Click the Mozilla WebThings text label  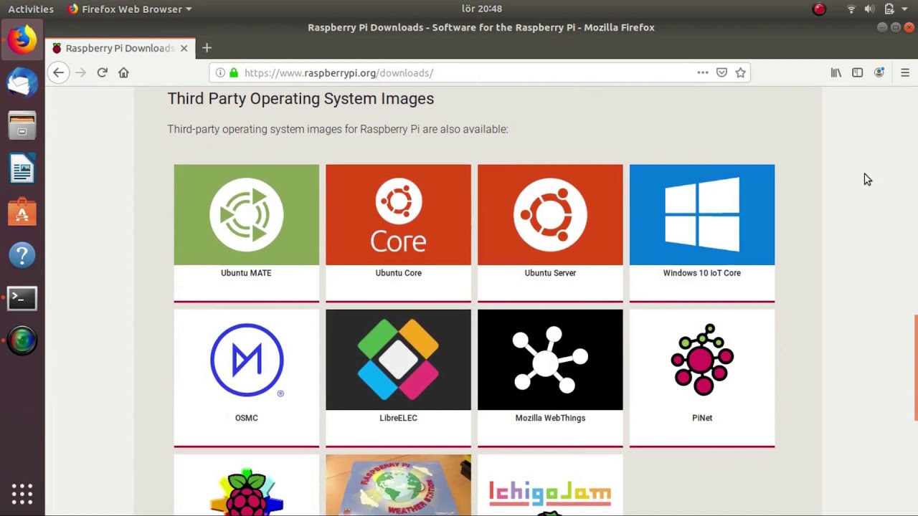[x=550, y=418]
